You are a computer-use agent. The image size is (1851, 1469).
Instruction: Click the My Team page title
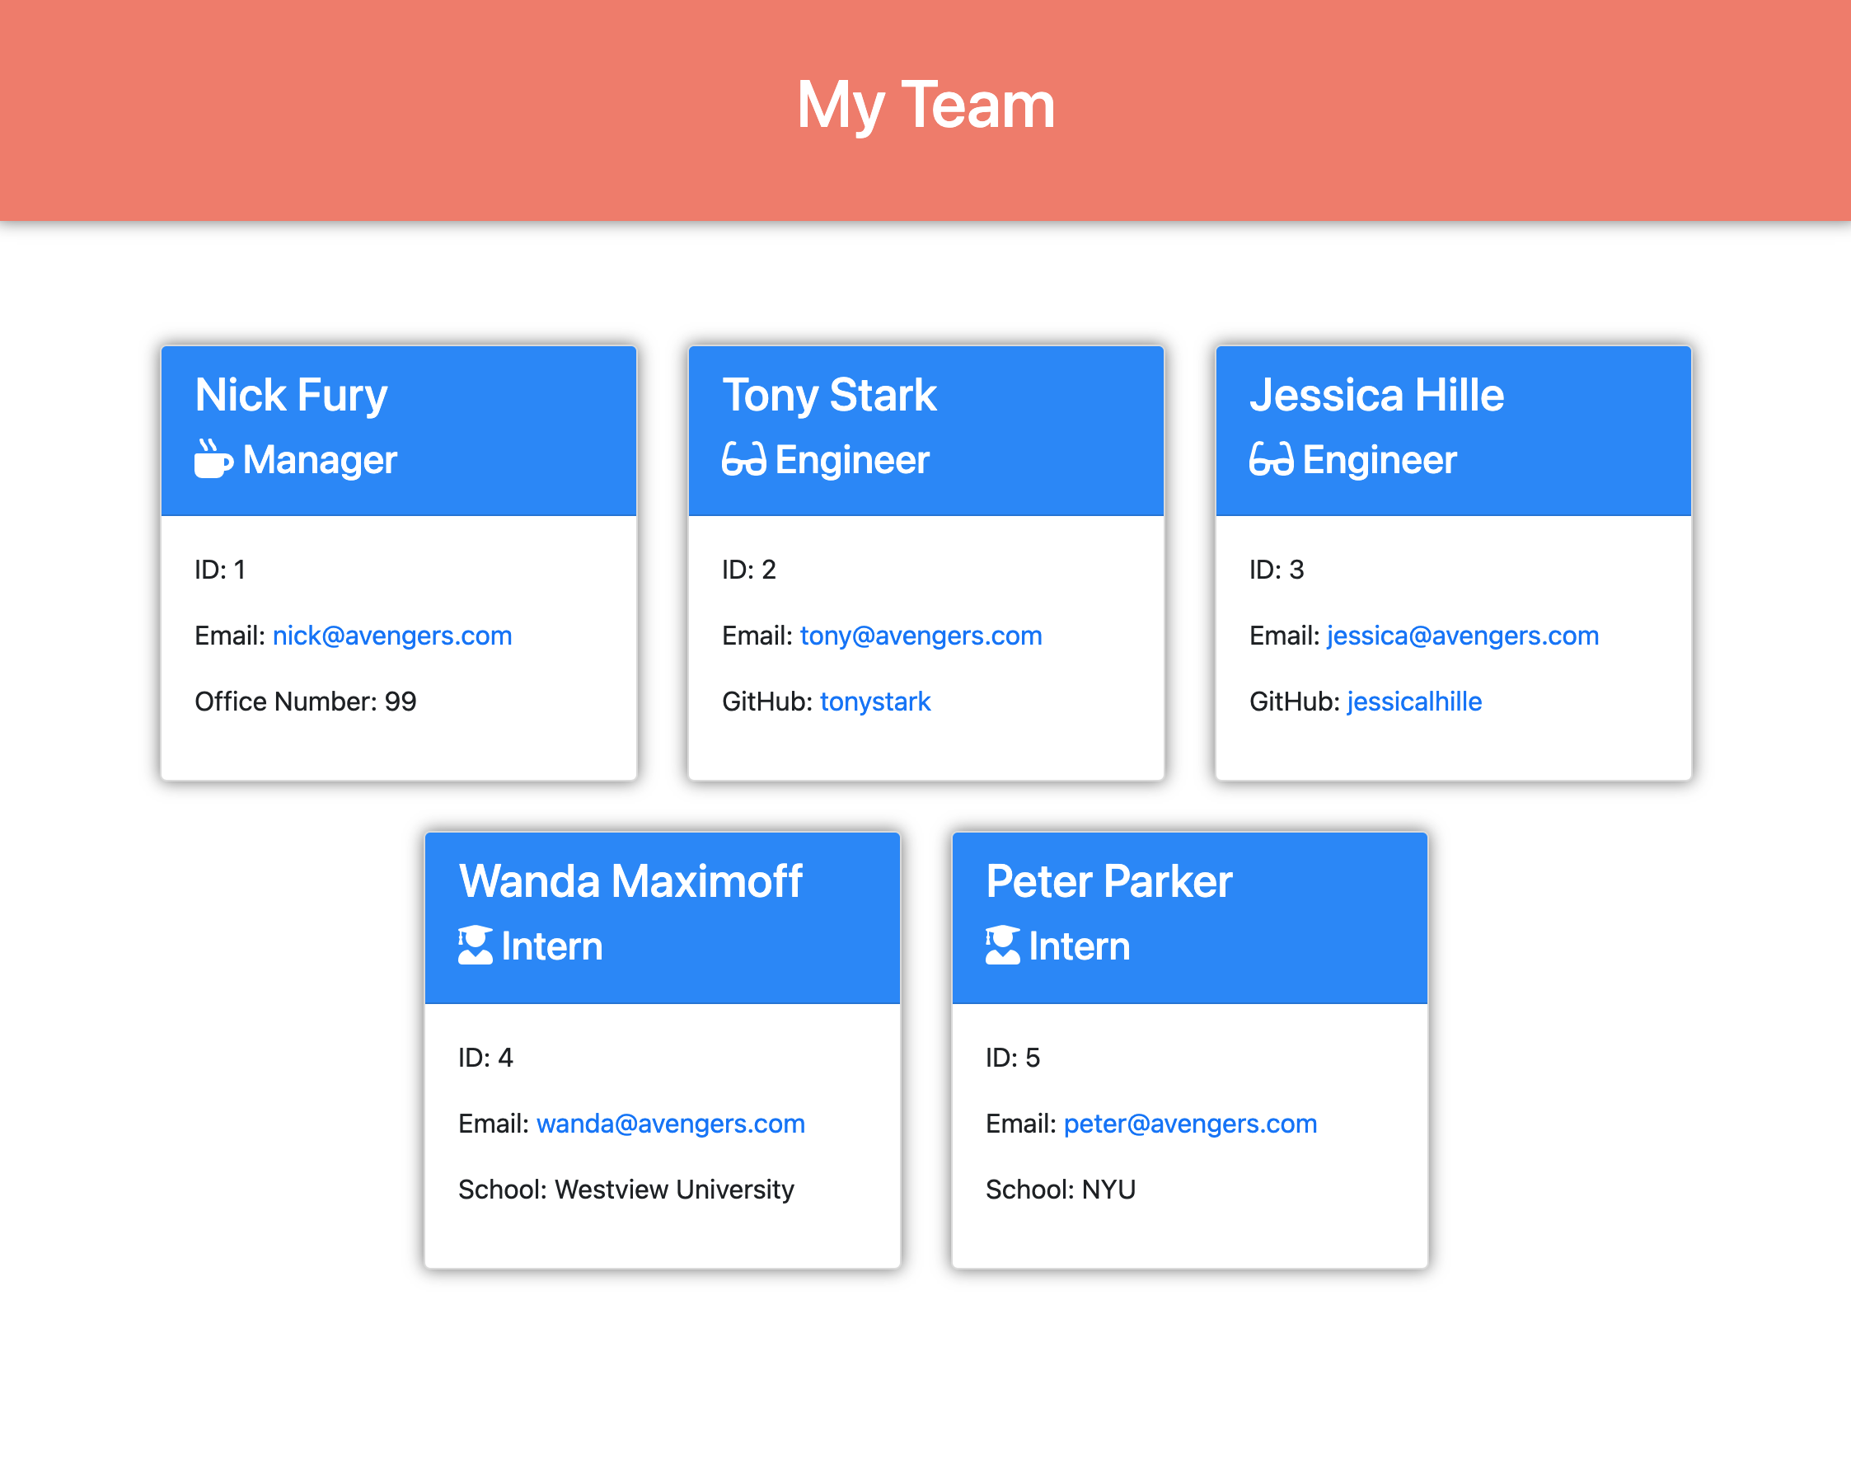coord(925,105)
